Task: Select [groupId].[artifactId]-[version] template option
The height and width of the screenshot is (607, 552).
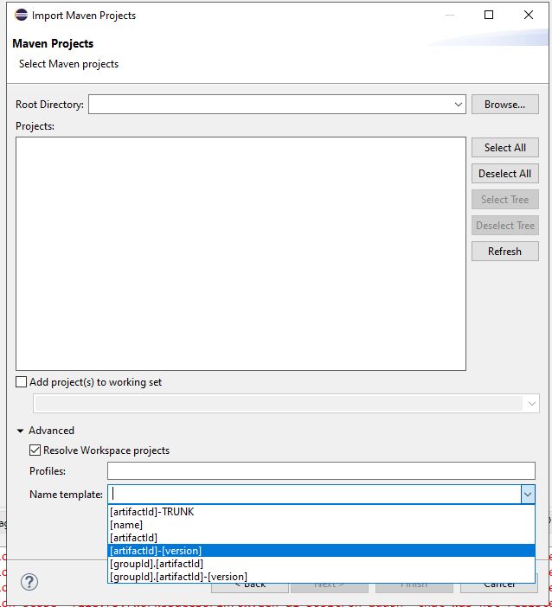Action: 321,577
